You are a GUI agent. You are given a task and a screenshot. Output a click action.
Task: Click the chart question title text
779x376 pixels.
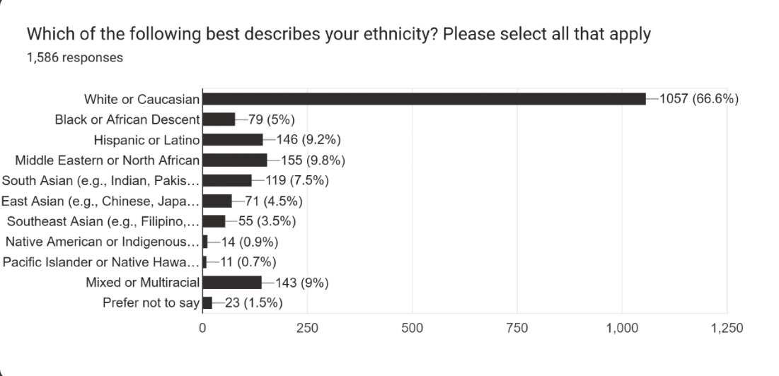point(338,34)
